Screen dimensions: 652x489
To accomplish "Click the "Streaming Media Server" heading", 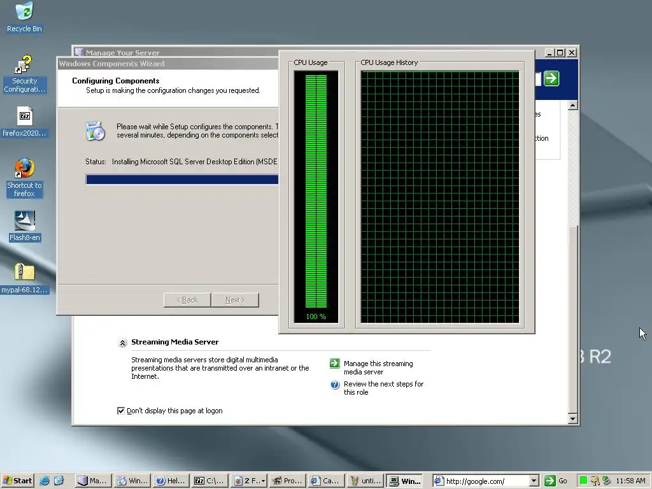I will click(174, 342).
